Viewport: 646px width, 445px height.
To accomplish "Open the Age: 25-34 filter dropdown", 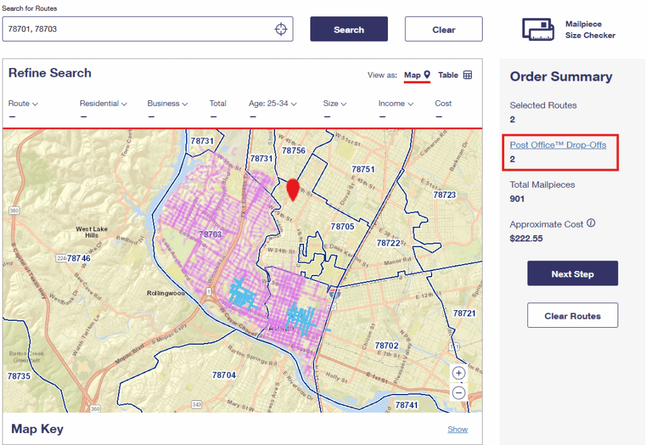I will click(273, 103).
